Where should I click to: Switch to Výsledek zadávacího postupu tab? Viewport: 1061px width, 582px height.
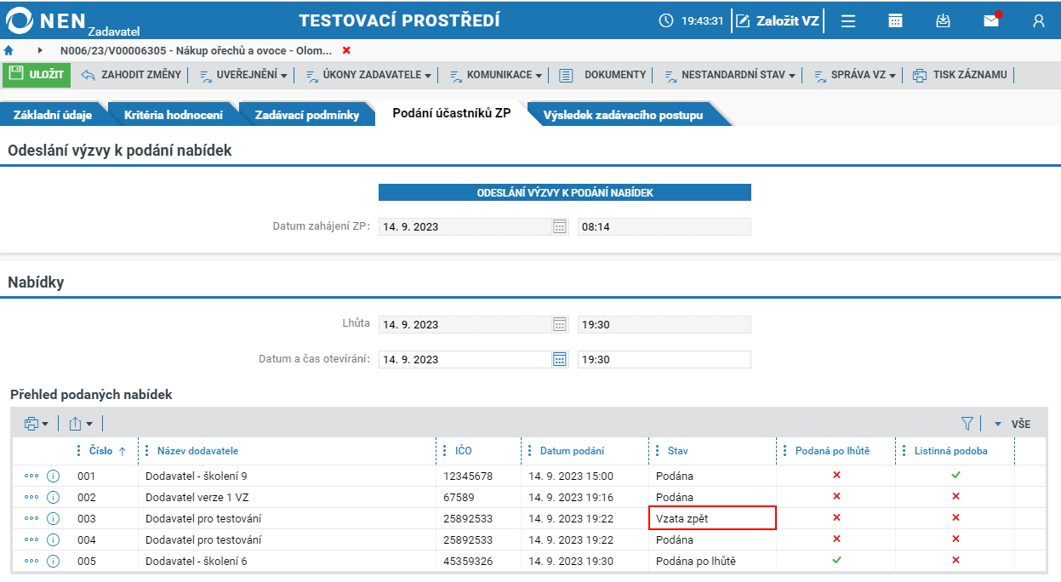(623, 115)
